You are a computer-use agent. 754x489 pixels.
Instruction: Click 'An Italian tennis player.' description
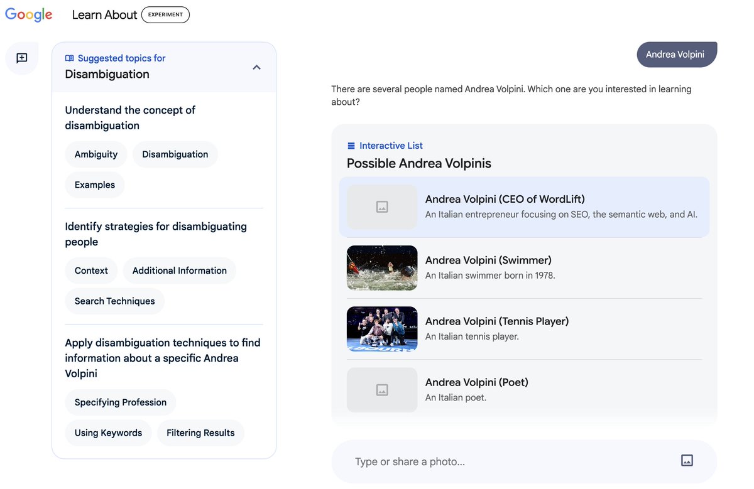(x=472, y=336)
